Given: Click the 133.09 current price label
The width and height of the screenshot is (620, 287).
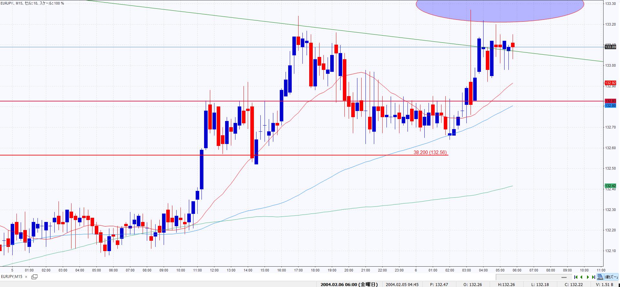Looking at the screenshot, I should (x=610, y=47).
